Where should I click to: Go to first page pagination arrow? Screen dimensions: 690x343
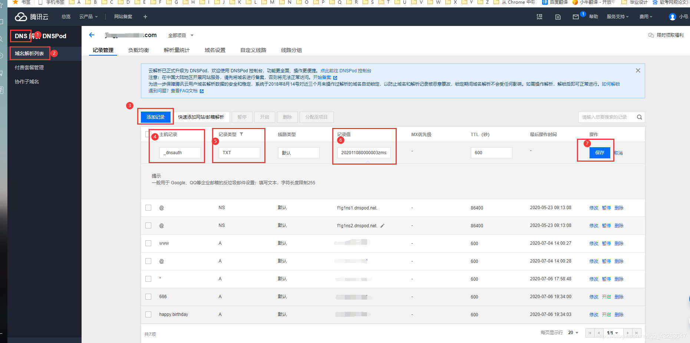(590, 333)
